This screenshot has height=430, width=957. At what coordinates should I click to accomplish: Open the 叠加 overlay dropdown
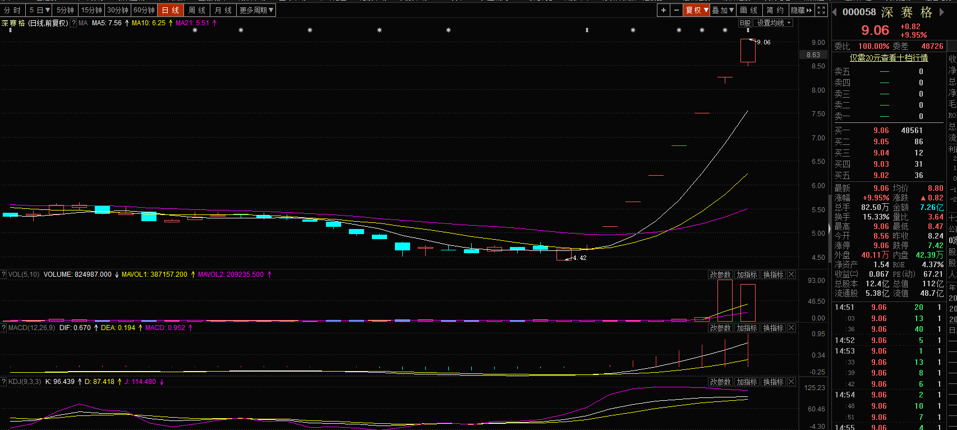point(723,10)
